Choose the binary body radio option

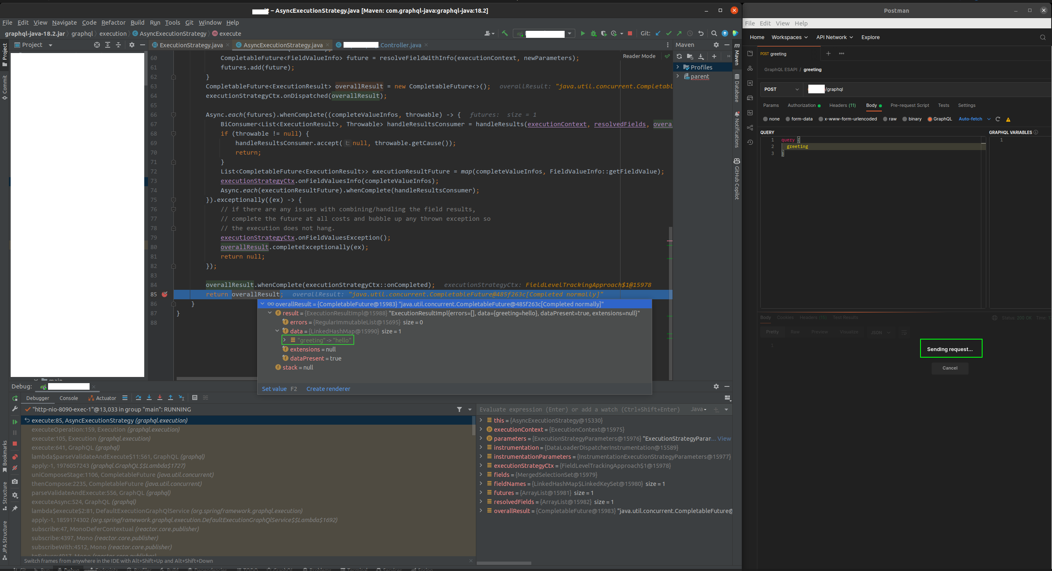[905, 119]
